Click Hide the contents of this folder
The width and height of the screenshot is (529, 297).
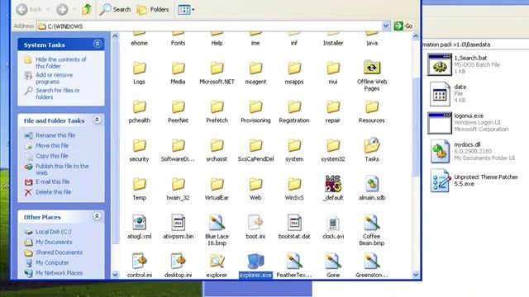pos(60,63)
